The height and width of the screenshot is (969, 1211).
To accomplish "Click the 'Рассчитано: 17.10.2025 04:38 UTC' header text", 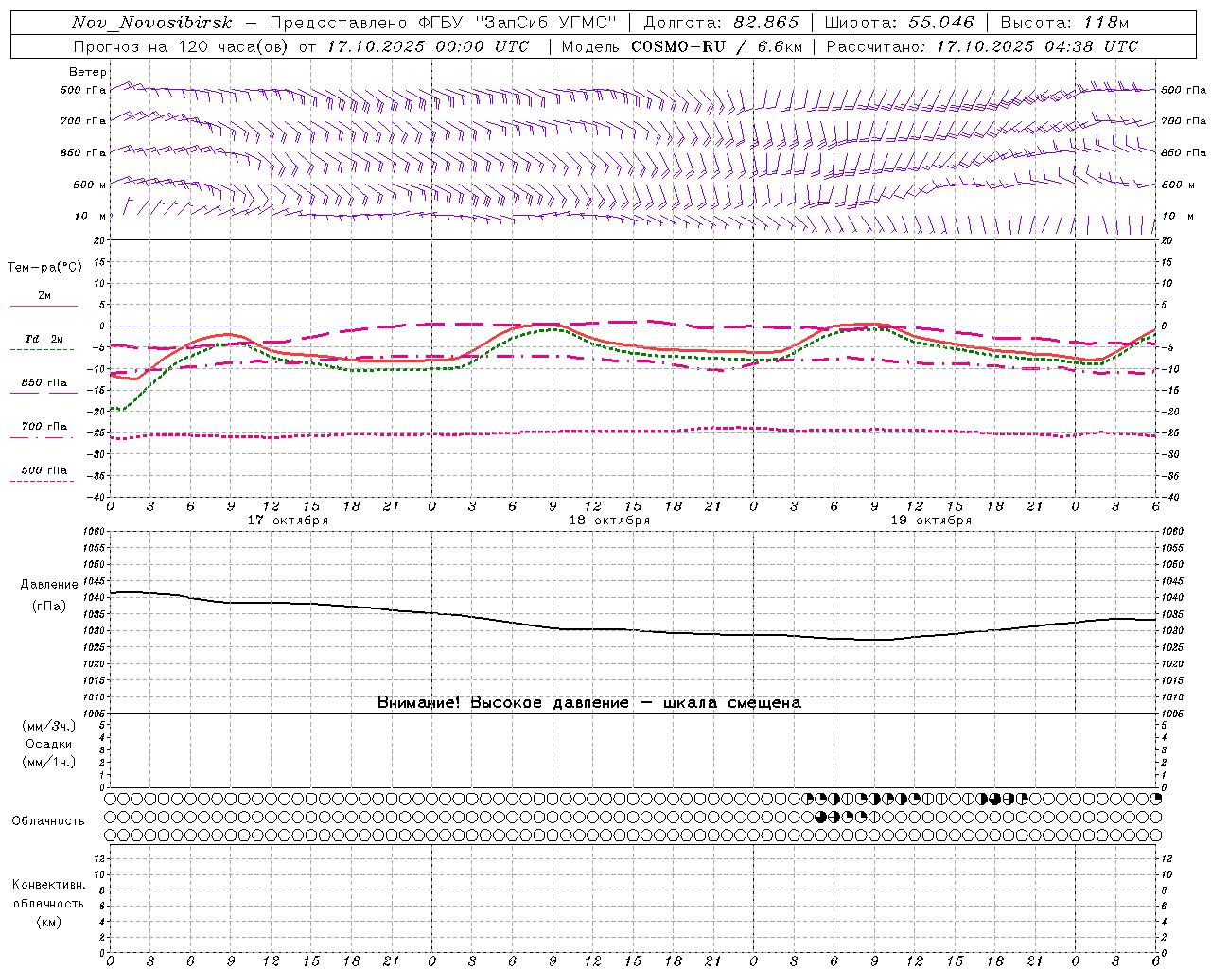I will coord(982,46).
